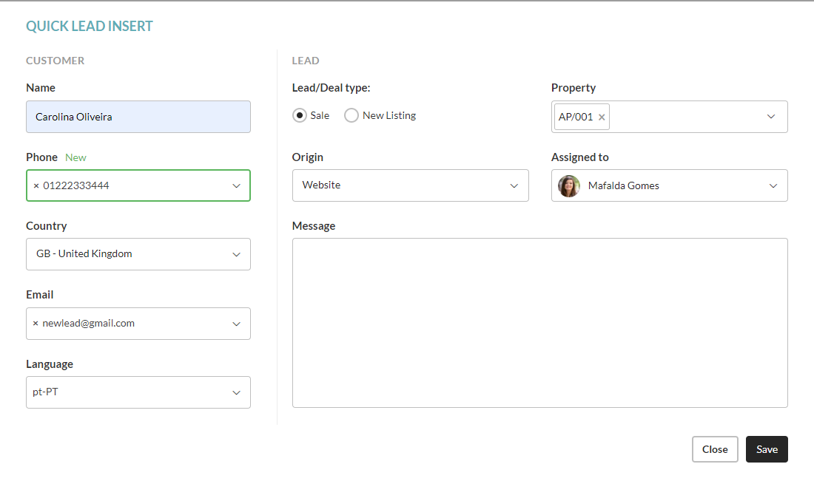The height and width of the screenshot is (481, 814).
Task: Click the Close button
Action: coord(715,449)
